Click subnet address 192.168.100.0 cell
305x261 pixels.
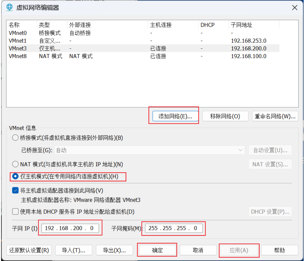[x=249, y=56]
